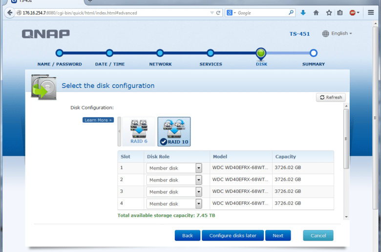Viewport: 381px width, 252px height.
Task: Click the Refresh button
Action: pyautogui.click(x=331, y=97)
